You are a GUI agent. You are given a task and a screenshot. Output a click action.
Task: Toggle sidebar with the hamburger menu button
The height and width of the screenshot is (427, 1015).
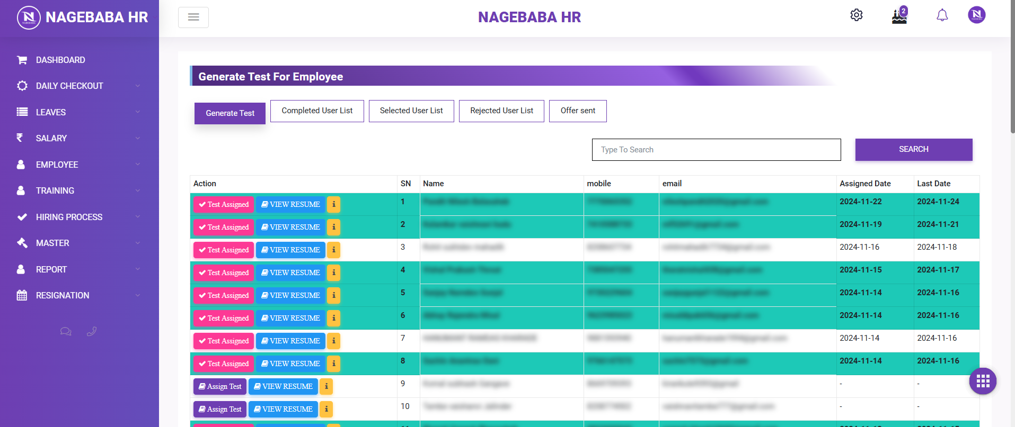tap(193, 17)
